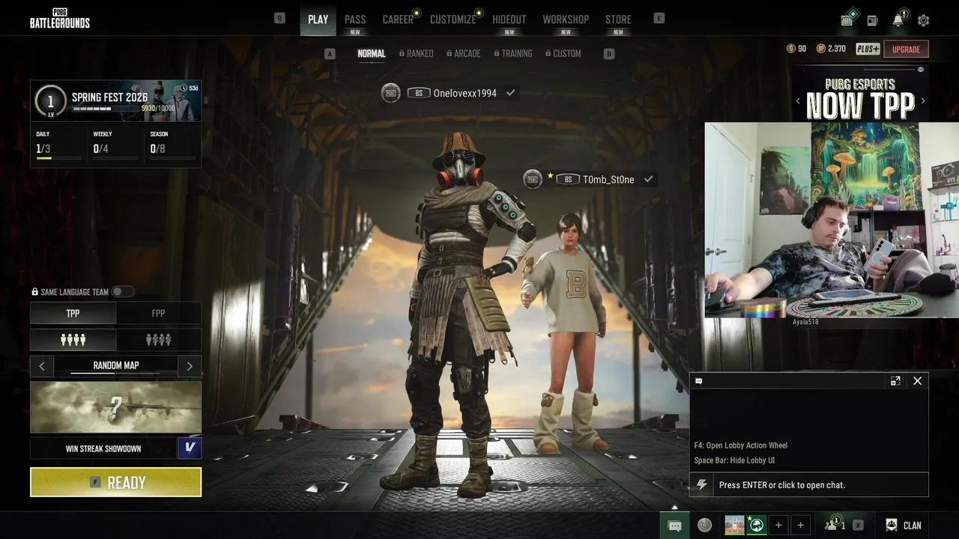This screenshot has height=539, width=959.
Task: Add teammate using first plus slot
Action: tap(778, 526)
